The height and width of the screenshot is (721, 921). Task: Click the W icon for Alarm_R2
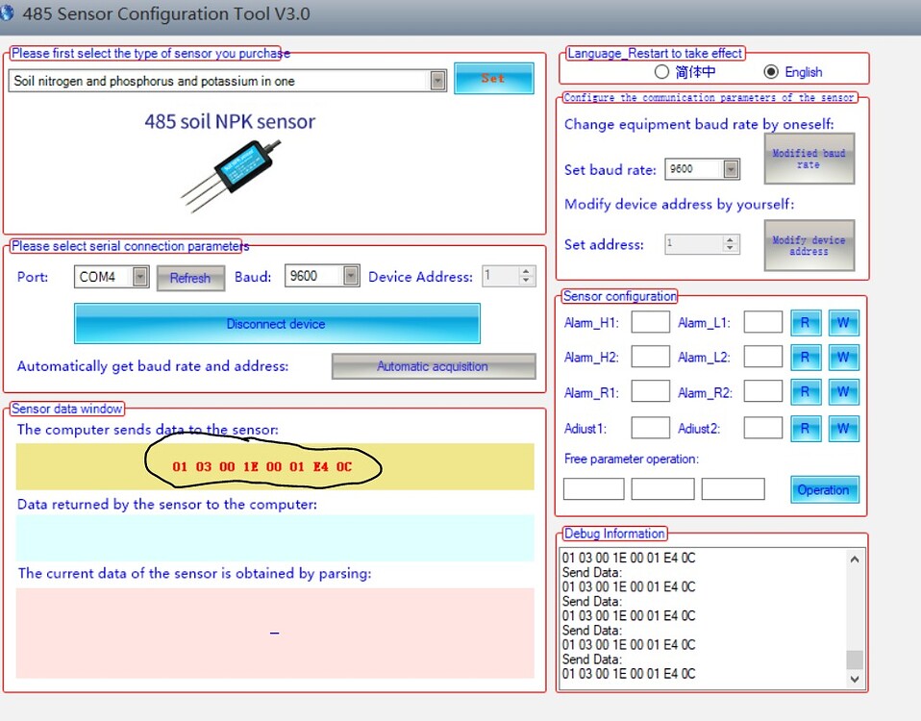tap(843, 391)
